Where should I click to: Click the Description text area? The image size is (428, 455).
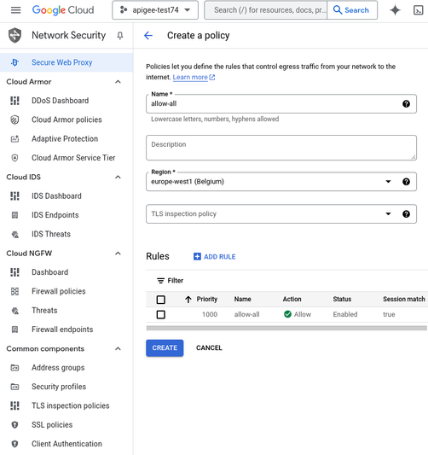tap(281, 148)
